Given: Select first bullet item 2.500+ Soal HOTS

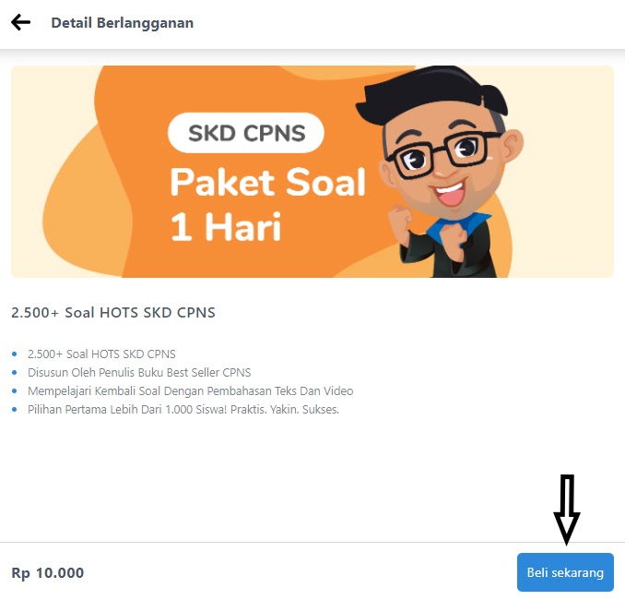Looking at the screenshot, I should 101,354.
